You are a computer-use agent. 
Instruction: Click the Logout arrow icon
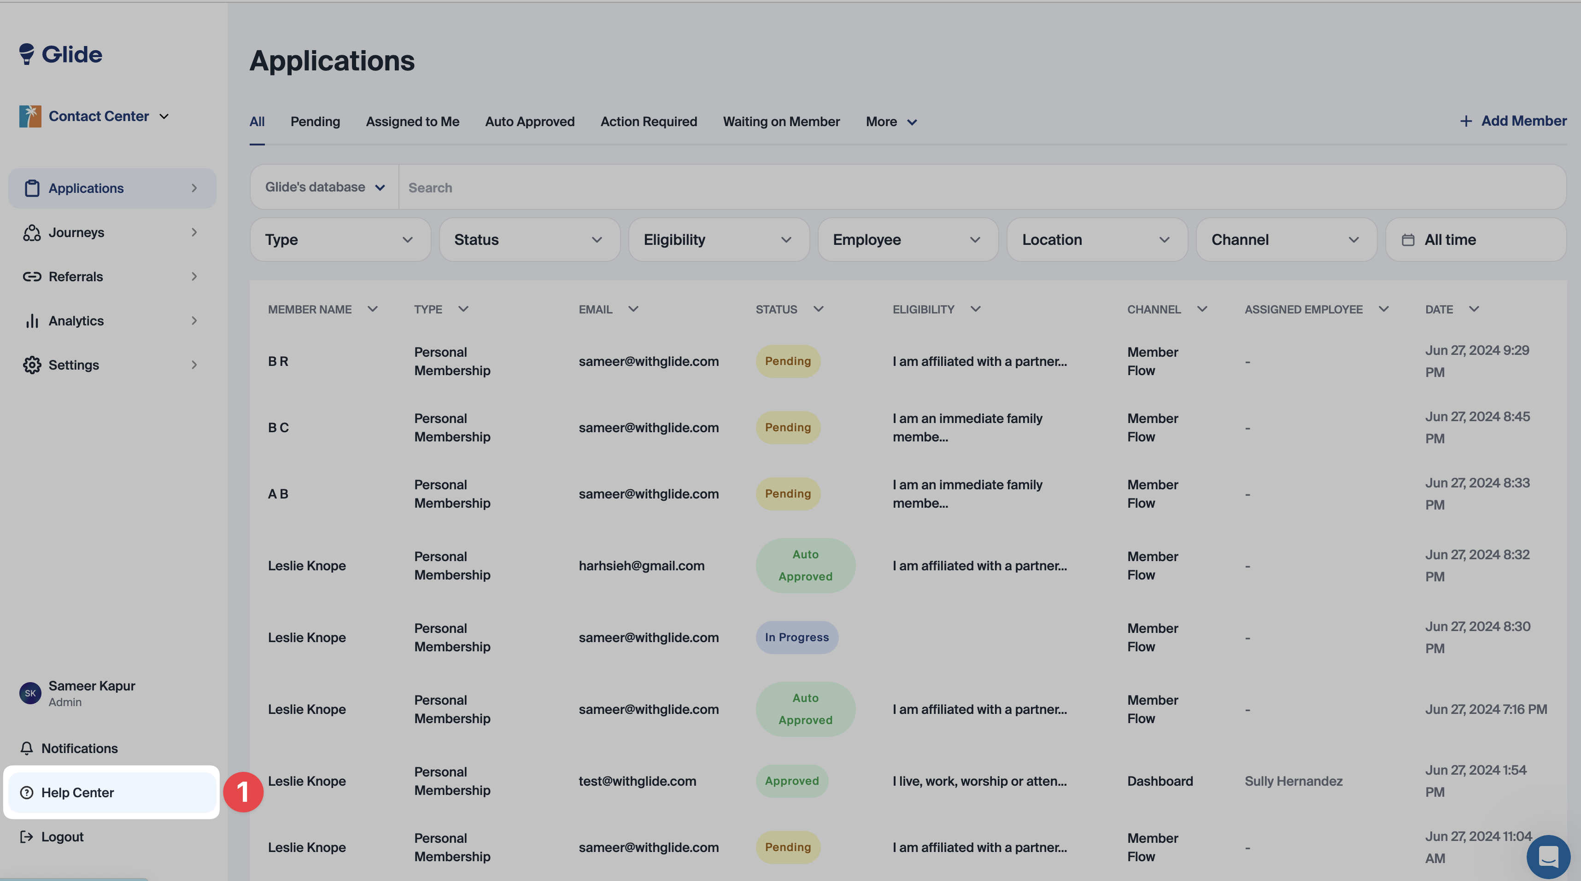click(x=26, y=837)
